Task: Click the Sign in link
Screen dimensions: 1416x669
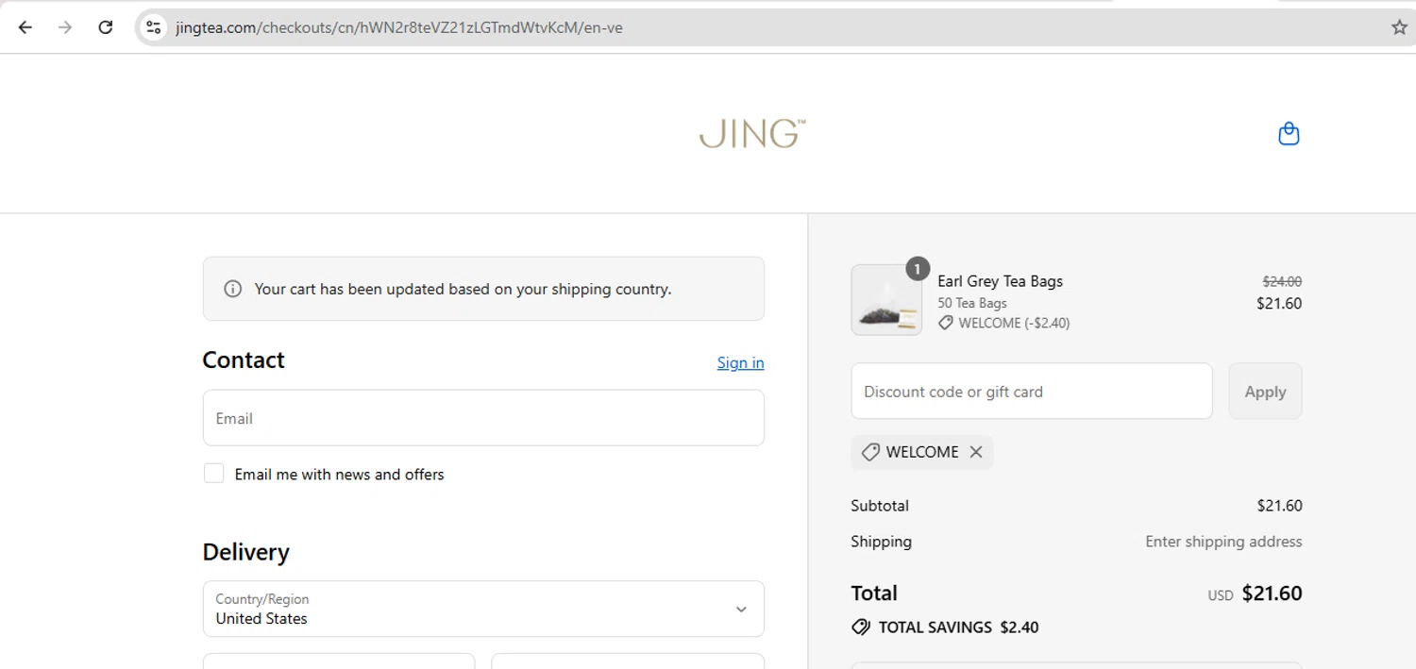Action: [x=740, y=363]
